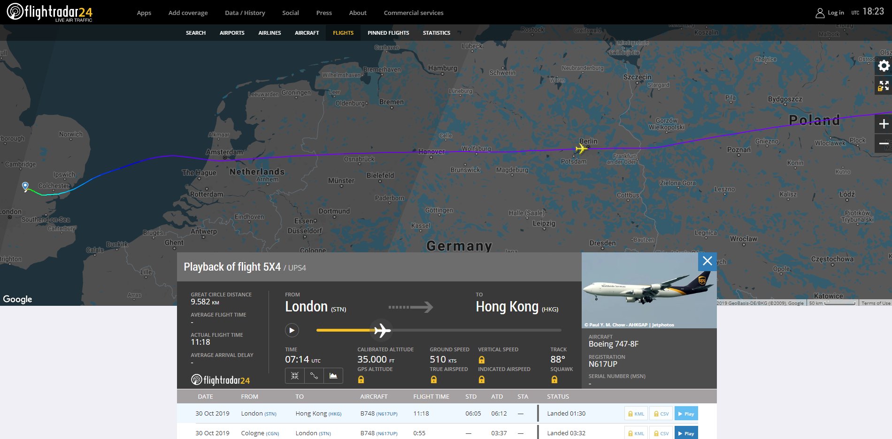Zoom in the map with plus button
Screen dimensions: 892x439
coord(884,124)
